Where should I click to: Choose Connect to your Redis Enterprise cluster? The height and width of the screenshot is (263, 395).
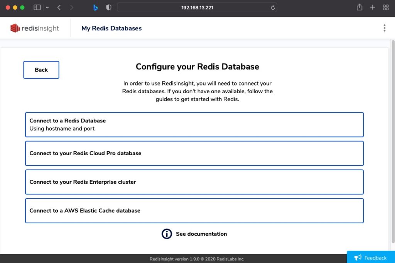194,182
